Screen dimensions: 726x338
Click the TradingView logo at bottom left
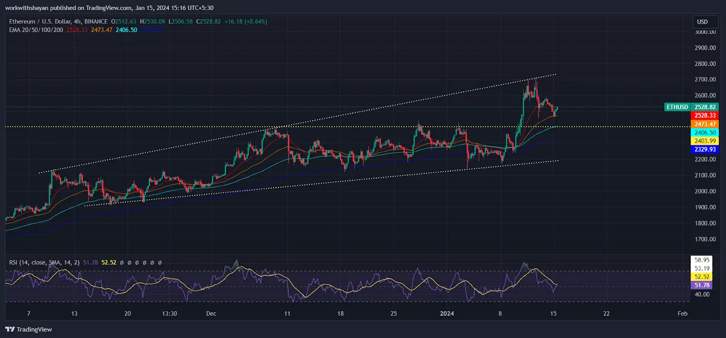coord(29,329)
